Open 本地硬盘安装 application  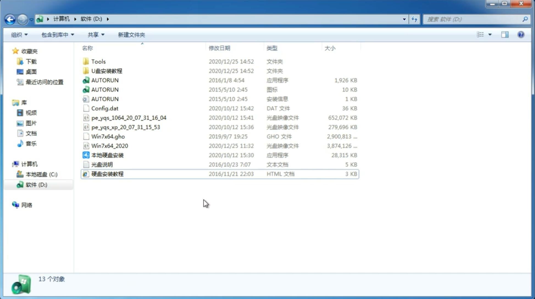107,155
